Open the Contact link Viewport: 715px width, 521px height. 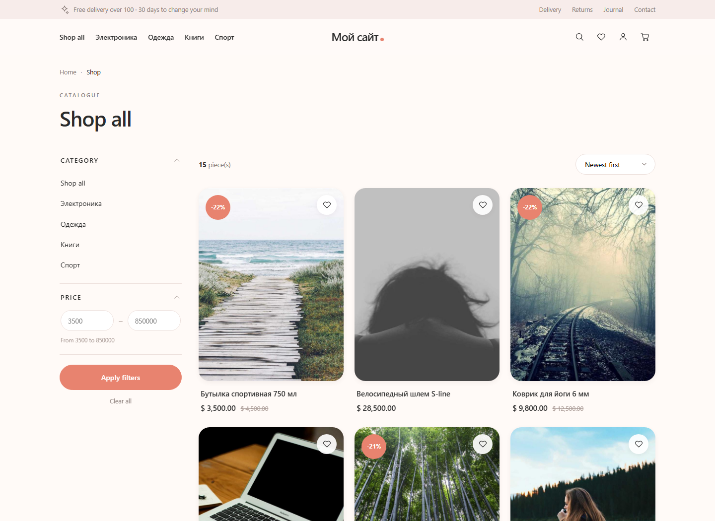pos(644,9)
